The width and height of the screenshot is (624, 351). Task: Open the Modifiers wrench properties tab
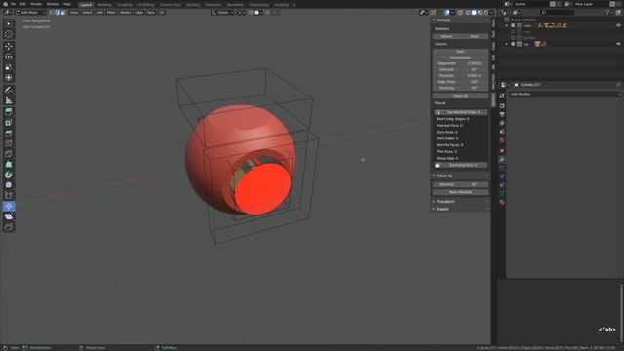502,159
